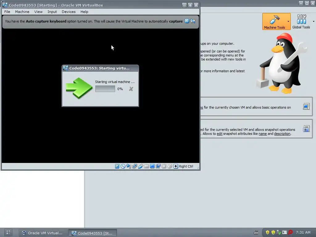This screenshot has height=237, width=316.
Task: Click the second yellow shield tray icon
Action: 273,232
